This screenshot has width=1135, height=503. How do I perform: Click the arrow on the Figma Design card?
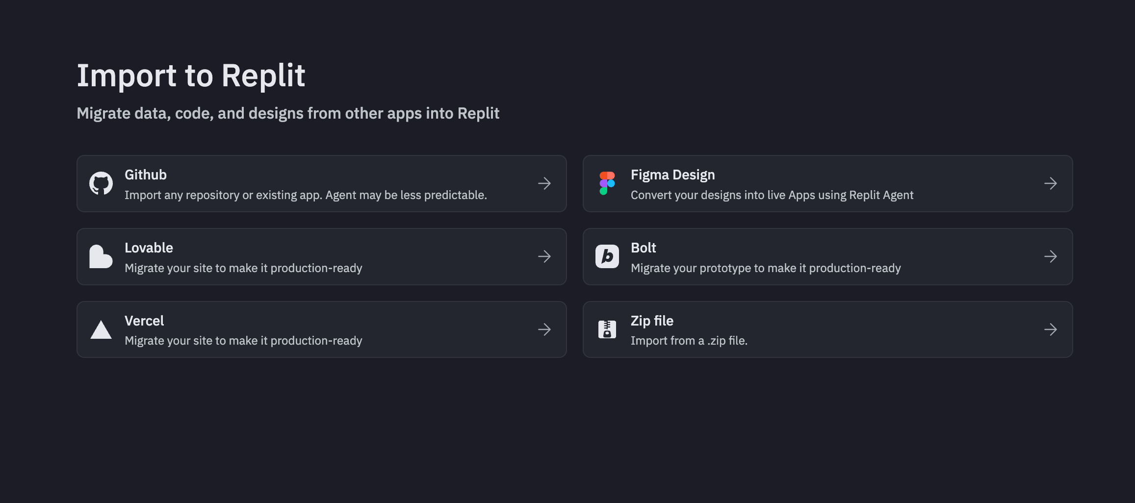point(1051,183)
